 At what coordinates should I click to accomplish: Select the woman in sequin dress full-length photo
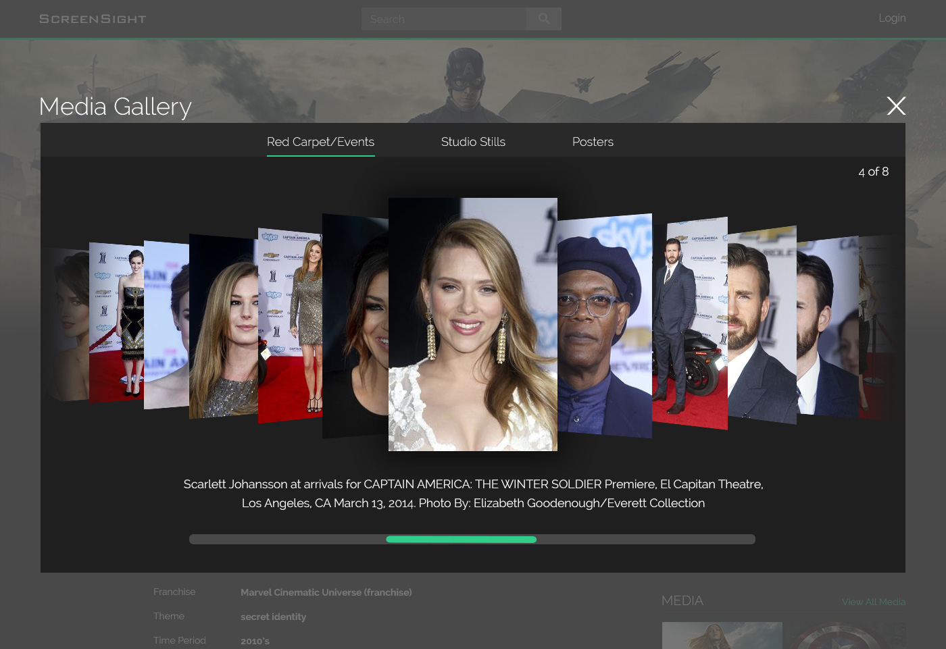coord(291,326)
